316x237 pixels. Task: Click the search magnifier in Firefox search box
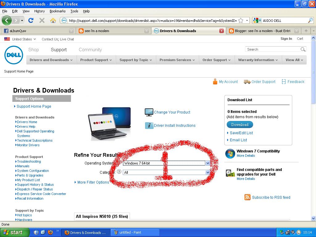point(310,20)
